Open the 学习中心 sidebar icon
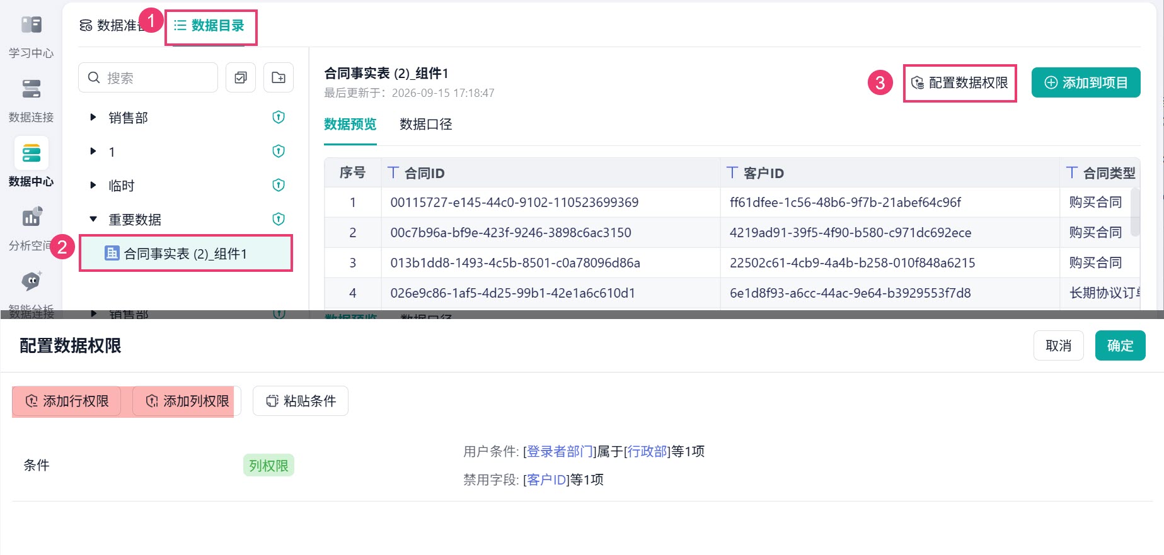Image resolution: width=1164 pixels, height=555 pixels. (32, 25)
